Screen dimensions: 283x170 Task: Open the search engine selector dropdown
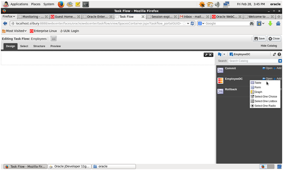(201, 23)
